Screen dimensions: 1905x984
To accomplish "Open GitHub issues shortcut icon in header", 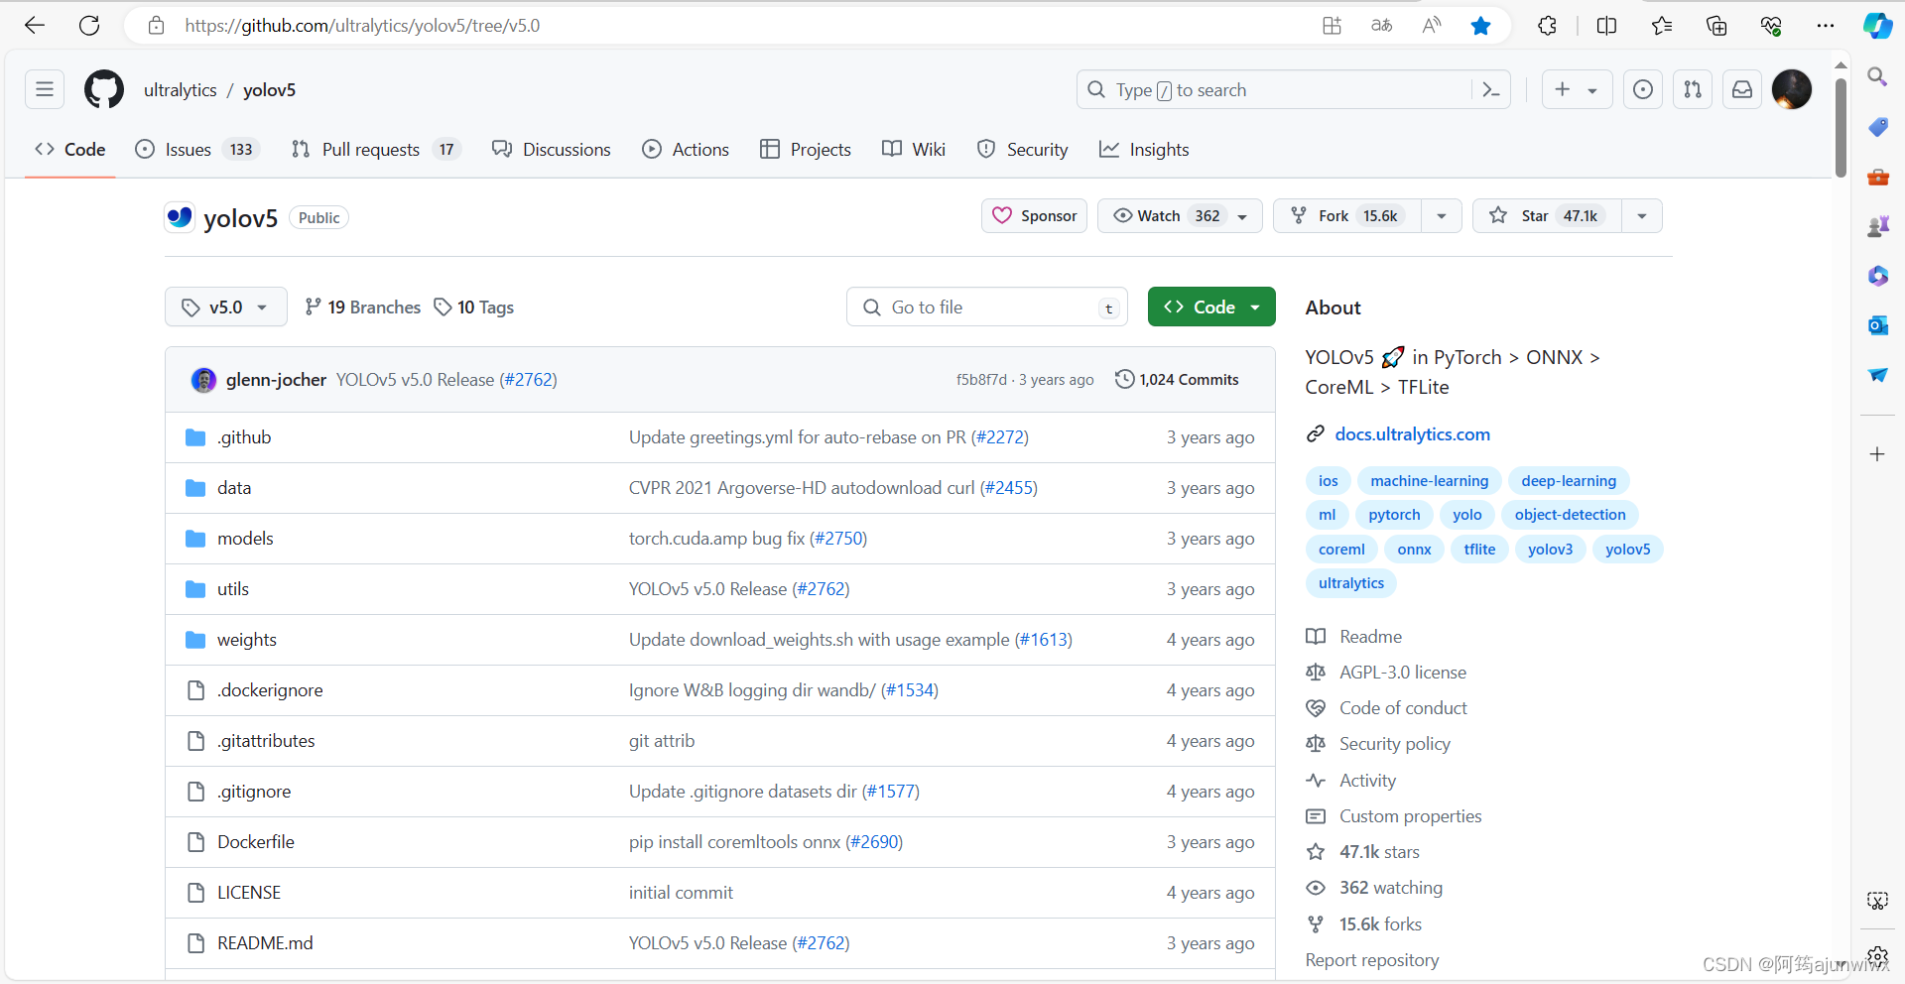I will tap(1643, 89).
